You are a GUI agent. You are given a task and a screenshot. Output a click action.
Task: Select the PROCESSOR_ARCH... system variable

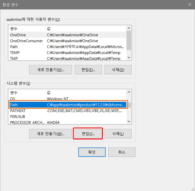(68, 122)
